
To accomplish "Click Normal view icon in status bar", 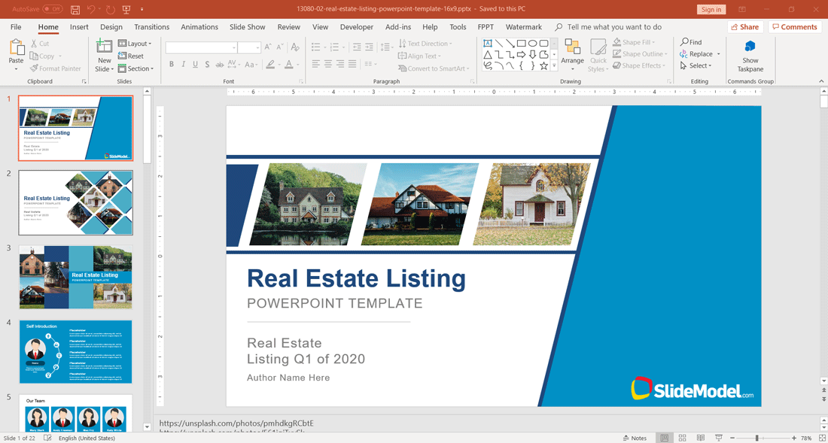I will coord(664,438).
